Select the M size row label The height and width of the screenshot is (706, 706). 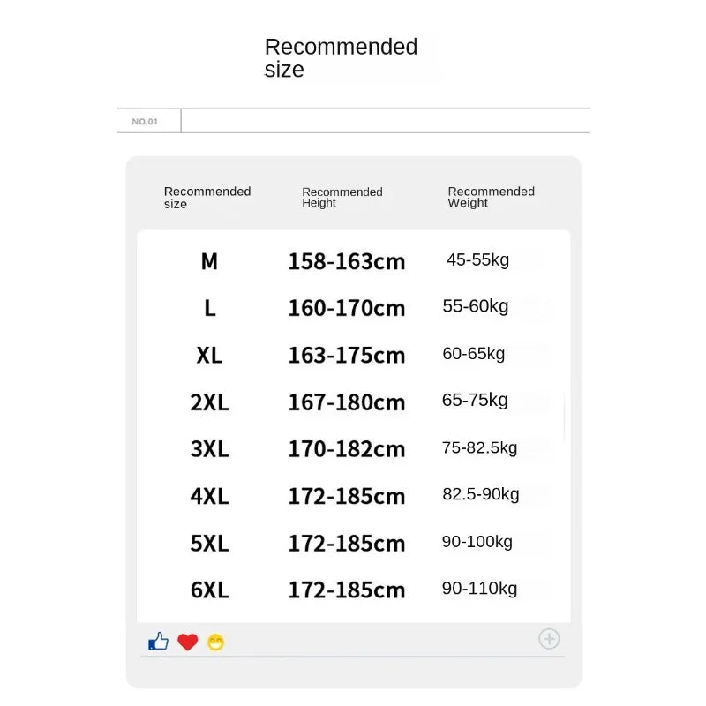(x=209, y=261)
